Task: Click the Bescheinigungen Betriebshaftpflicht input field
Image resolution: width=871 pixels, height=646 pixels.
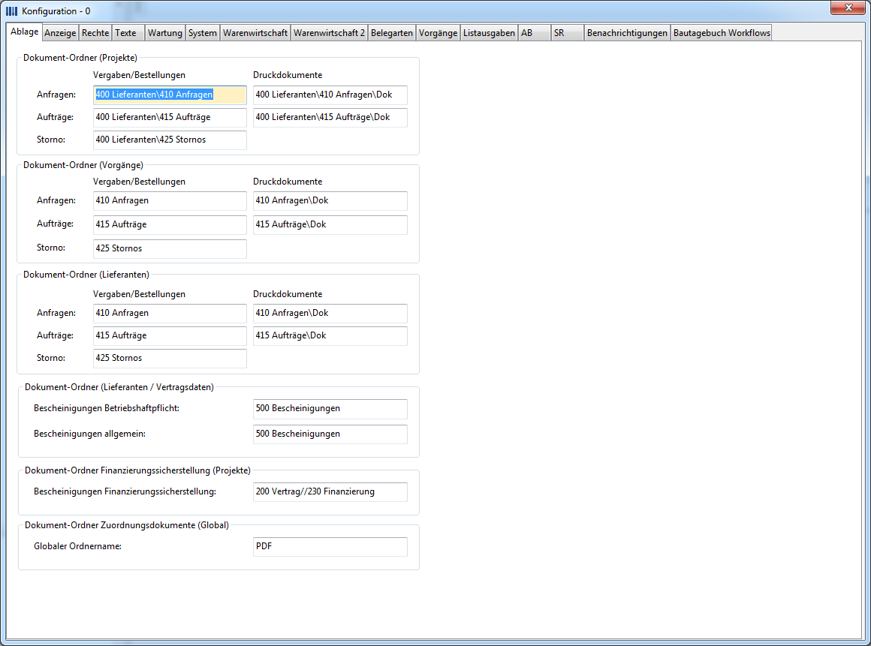Action: pos(330,409)
